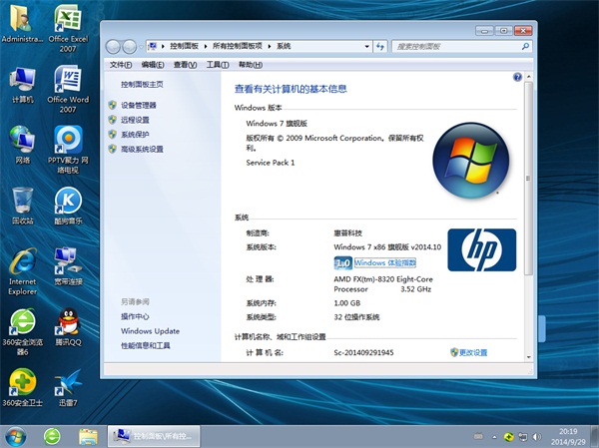The width and height of the screenshot is (599, 448).
Task: Open the 文件(F) menu
Action: [121, 64]
